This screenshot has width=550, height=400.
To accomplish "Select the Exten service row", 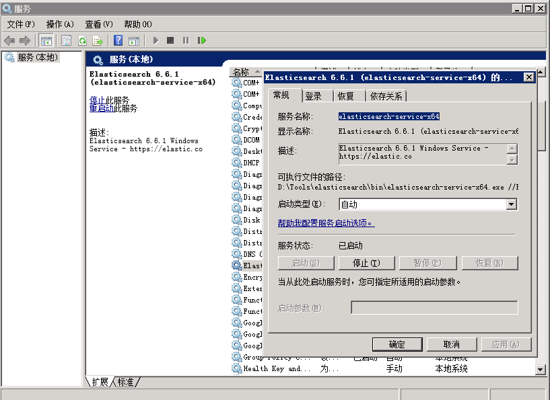I will click(x=246, y=288).
